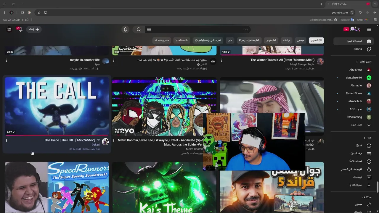Open THE CALL video thumbnail

pos(57,106)
